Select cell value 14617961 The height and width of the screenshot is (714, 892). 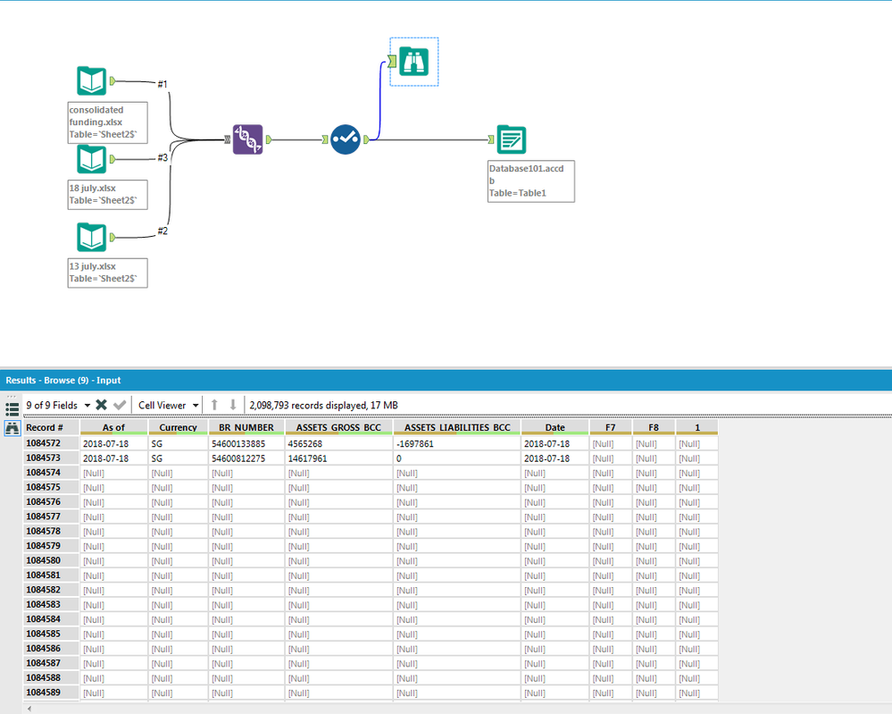[x=338, y=458]
